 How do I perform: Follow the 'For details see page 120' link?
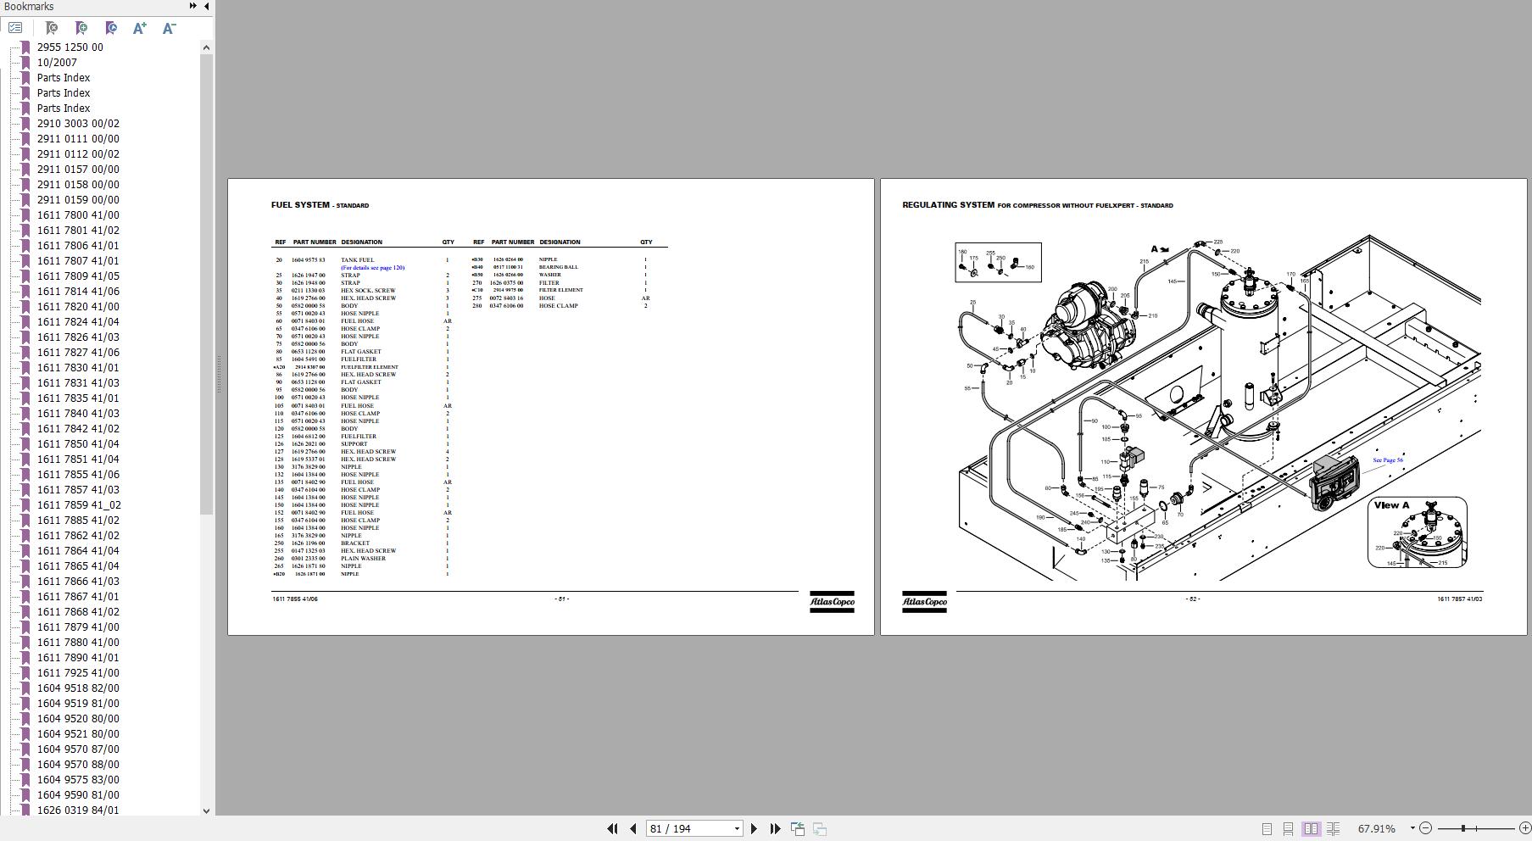pos(373,268)
